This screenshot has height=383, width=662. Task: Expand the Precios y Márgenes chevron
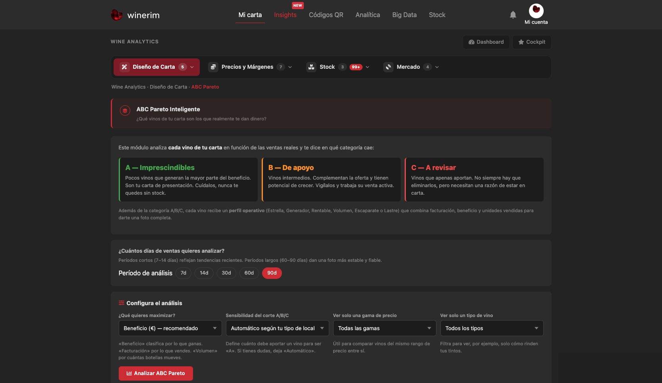pos(290,67)
